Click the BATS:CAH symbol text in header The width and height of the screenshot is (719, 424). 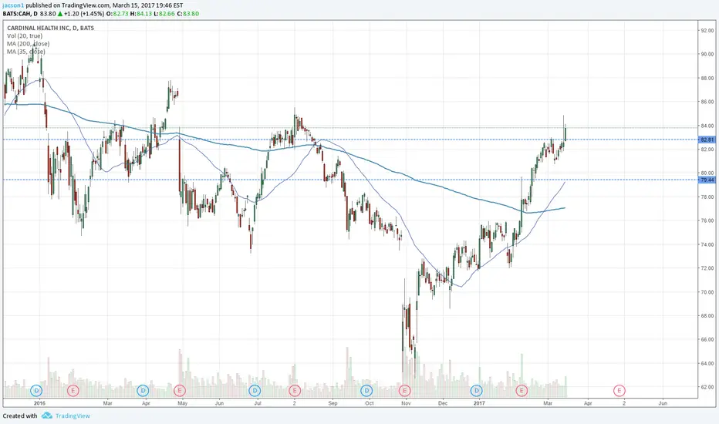tap(18, 14)
